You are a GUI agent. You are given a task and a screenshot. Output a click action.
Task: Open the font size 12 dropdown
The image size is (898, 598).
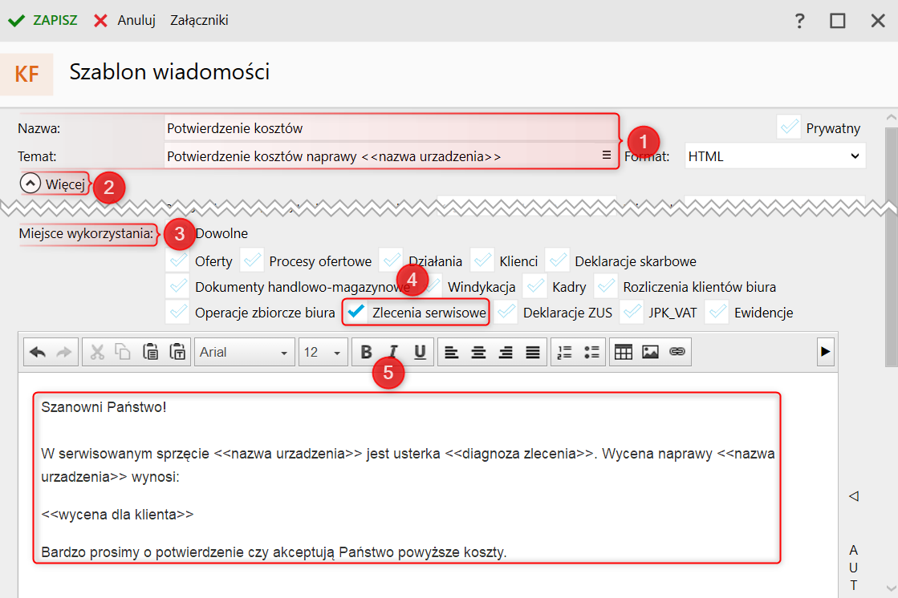tap(323, 352)
